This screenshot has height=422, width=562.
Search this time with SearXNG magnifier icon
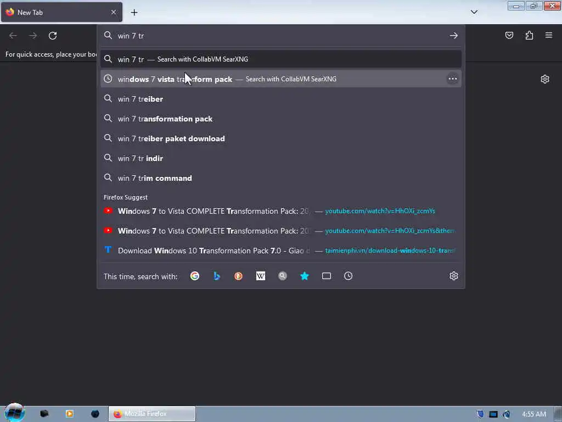tap(283, 276)
